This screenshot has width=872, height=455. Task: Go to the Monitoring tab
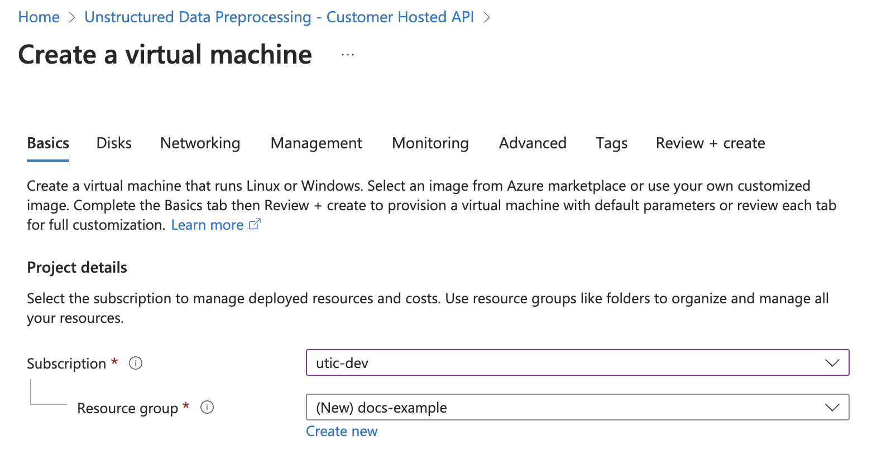[430, 143]
